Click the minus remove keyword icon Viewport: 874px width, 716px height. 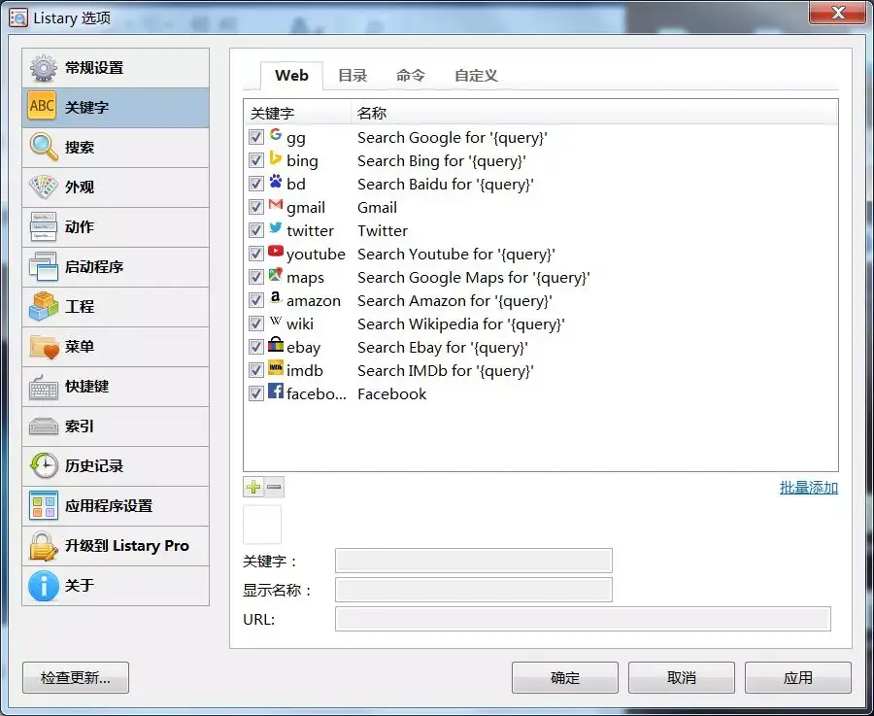(274, 487)
